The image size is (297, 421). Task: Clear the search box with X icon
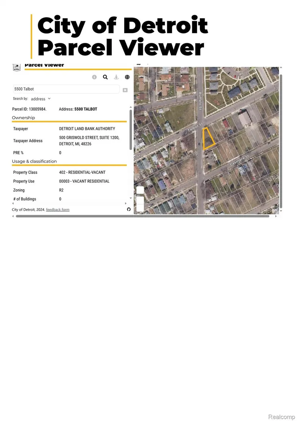[125, 90]
